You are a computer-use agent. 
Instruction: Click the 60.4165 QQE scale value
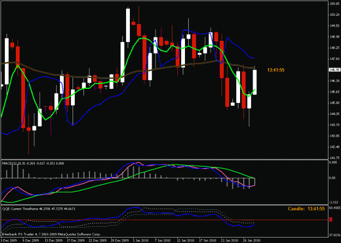tap(335, 208)
